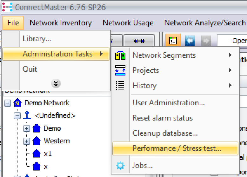
Task: Choose Reset alarm status
Action: [175, 118]
